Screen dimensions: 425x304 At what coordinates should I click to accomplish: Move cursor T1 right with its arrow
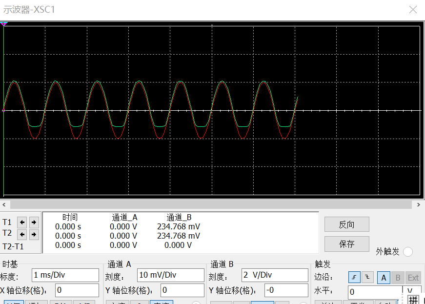tap(34, 223)
